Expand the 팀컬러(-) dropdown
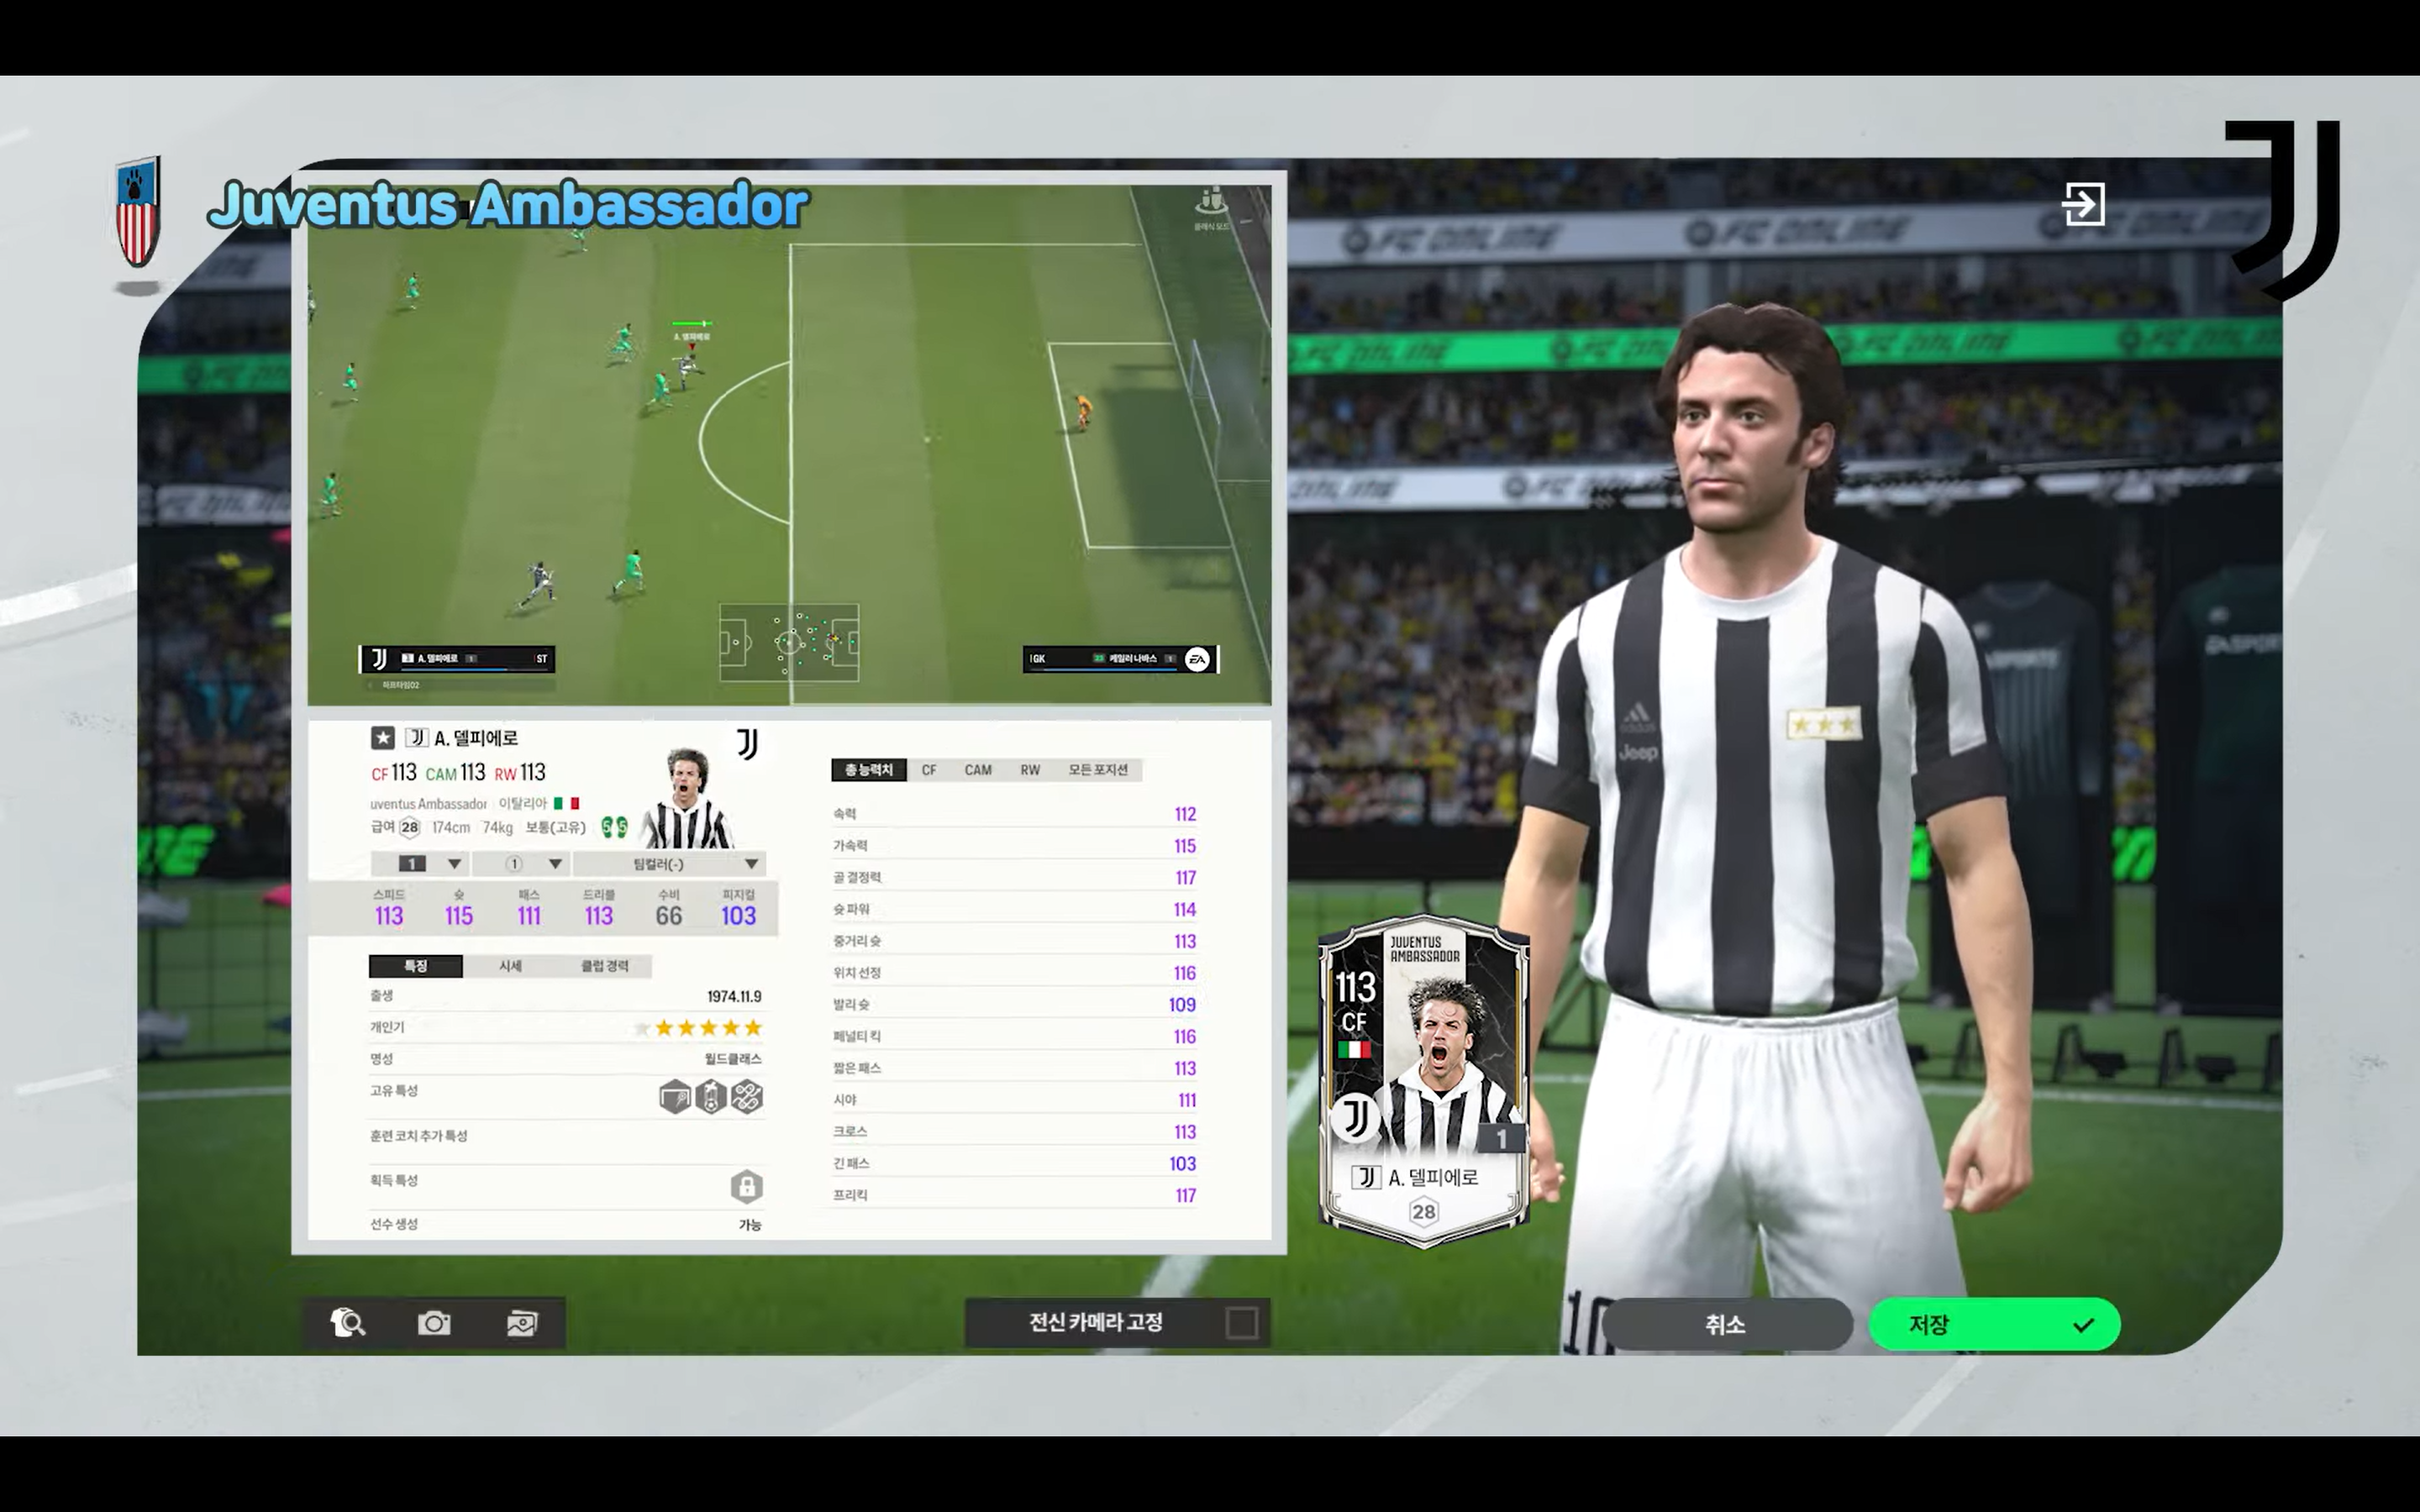This screenshot has width=2420, height=1512. (670, 864)
